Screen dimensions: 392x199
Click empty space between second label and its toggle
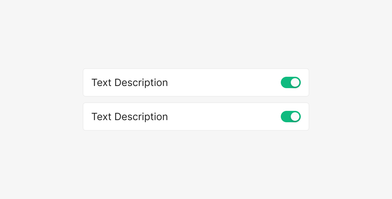[225, 117]
